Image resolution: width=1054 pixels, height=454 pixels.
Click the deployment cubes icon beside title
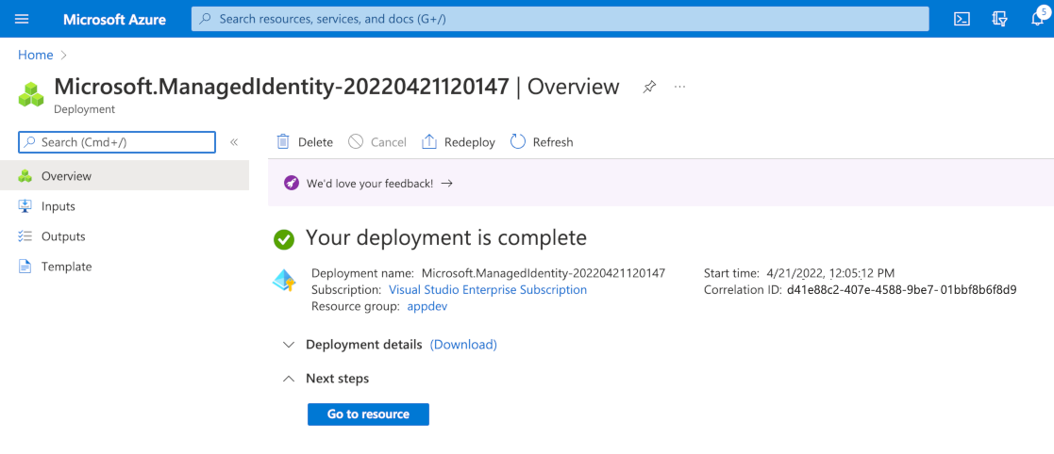[x=31, y=94]
